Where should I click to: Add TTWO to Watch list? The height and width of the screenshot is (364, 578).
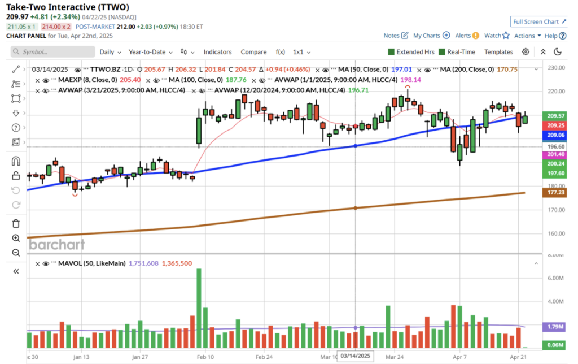click(x=497, y=36)
